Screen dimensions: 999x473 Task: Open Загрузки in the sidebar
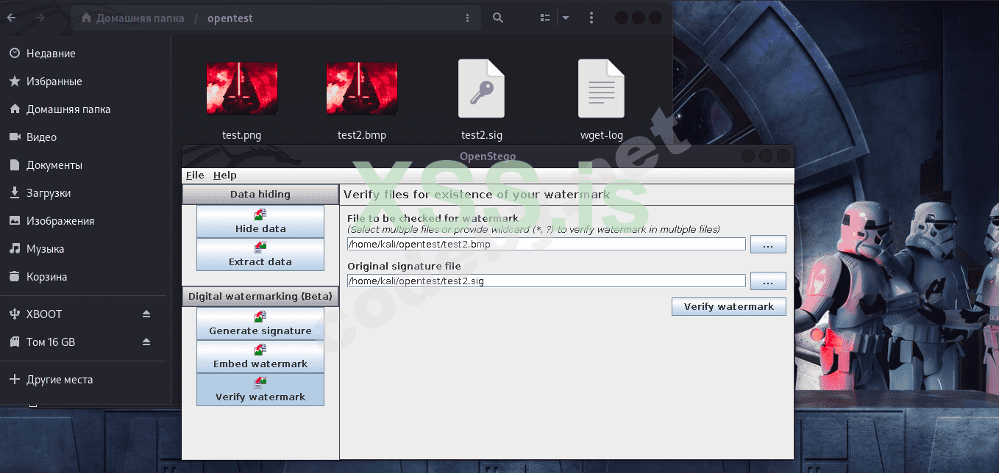pos(85,193)
